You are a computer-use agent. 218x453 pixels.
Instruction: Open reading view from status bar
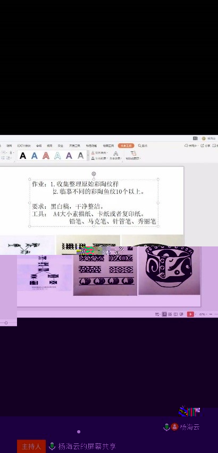pyautogui.click(x=175, y=314)
